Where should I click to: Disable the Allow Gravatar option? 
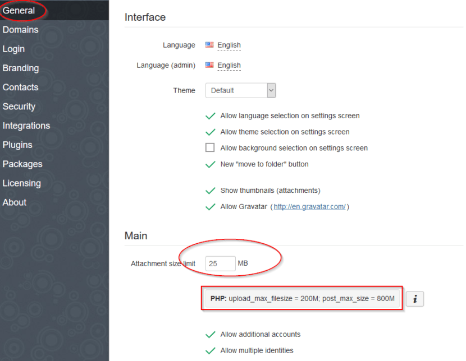click(x=210, y=206)
